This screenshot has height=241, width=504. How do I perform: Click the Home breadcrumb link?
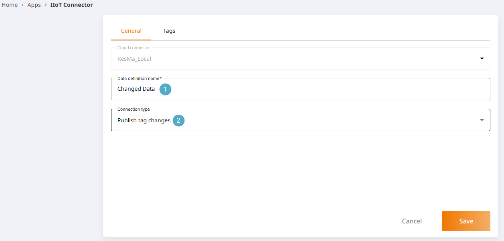click(10, 5)
